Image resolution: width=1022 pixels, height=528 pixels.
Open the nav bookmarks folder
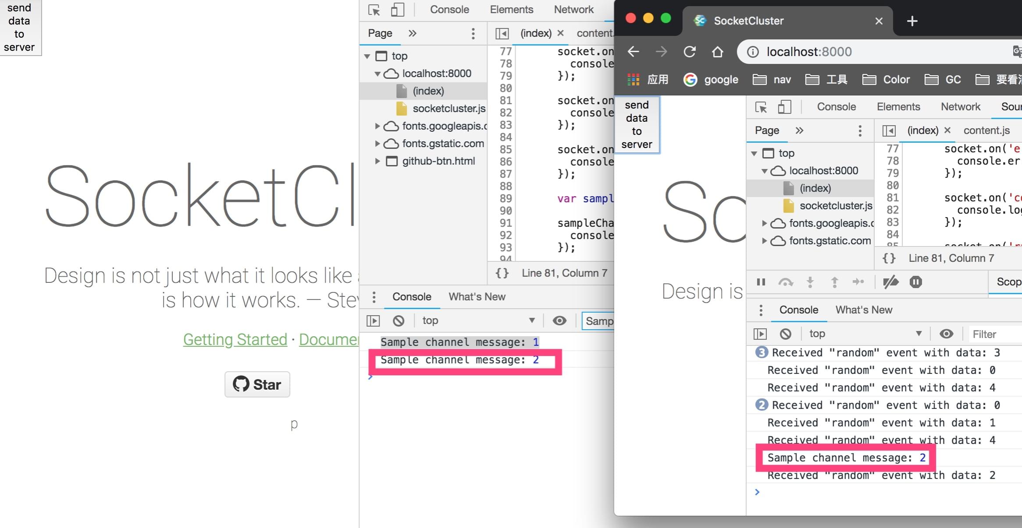click(772, 80)
